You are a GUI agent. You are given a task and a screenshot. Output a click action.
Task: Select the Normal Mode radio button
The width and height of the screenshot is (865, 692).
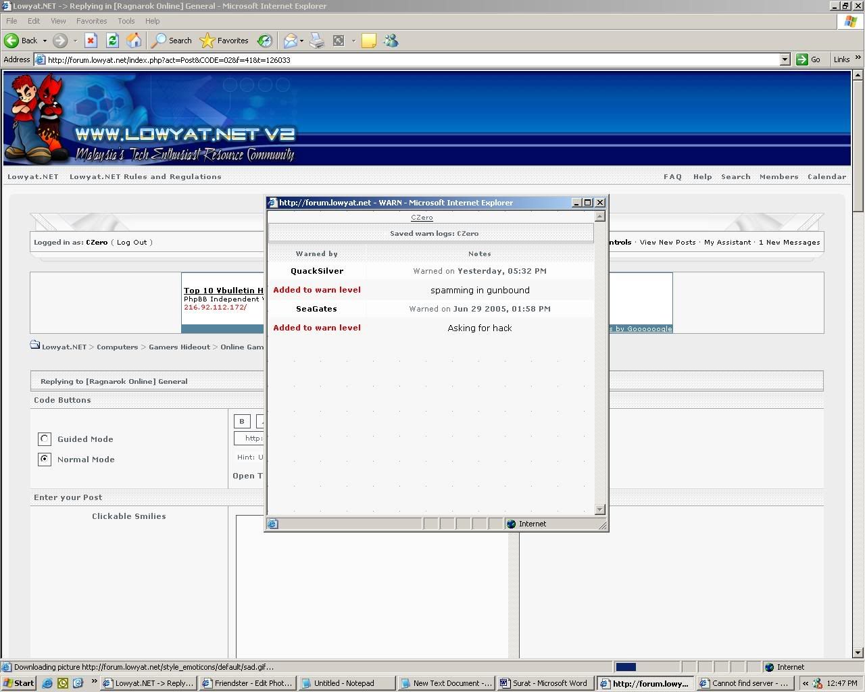45,460
